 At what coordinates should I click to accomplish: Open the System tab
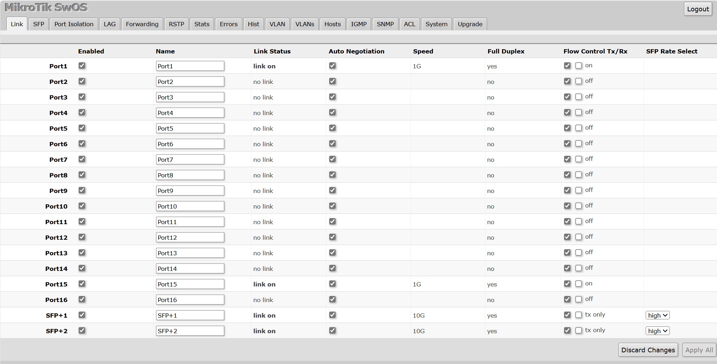[x=436, y=24]
